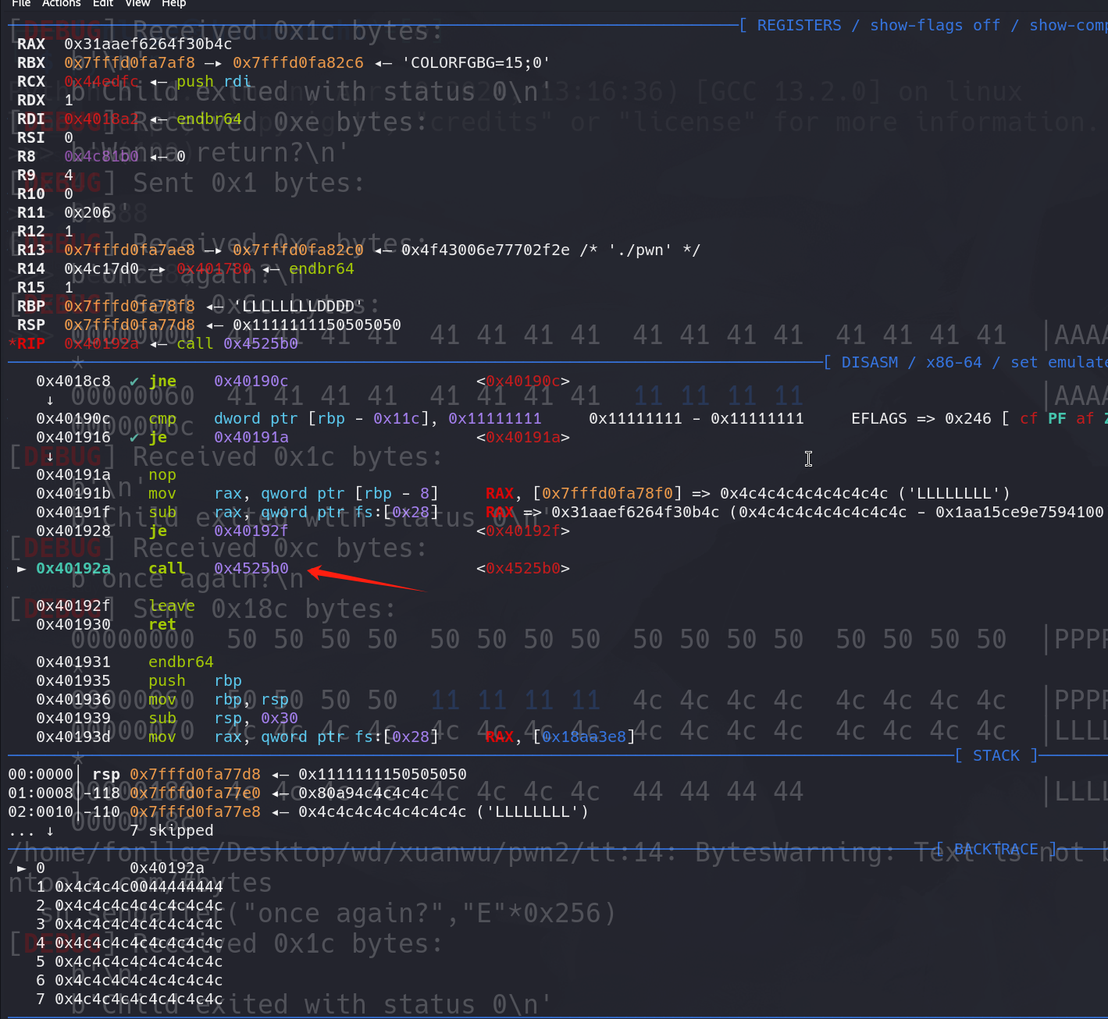1108x1019 pixels.
Task: Select RCX value 0x44edfc
Action: coord(102,81)
